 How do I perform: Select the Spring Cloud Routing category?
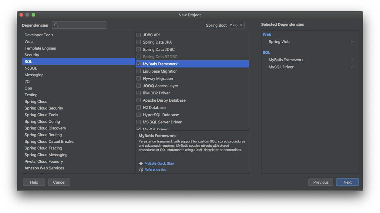(x=79, y=135)
